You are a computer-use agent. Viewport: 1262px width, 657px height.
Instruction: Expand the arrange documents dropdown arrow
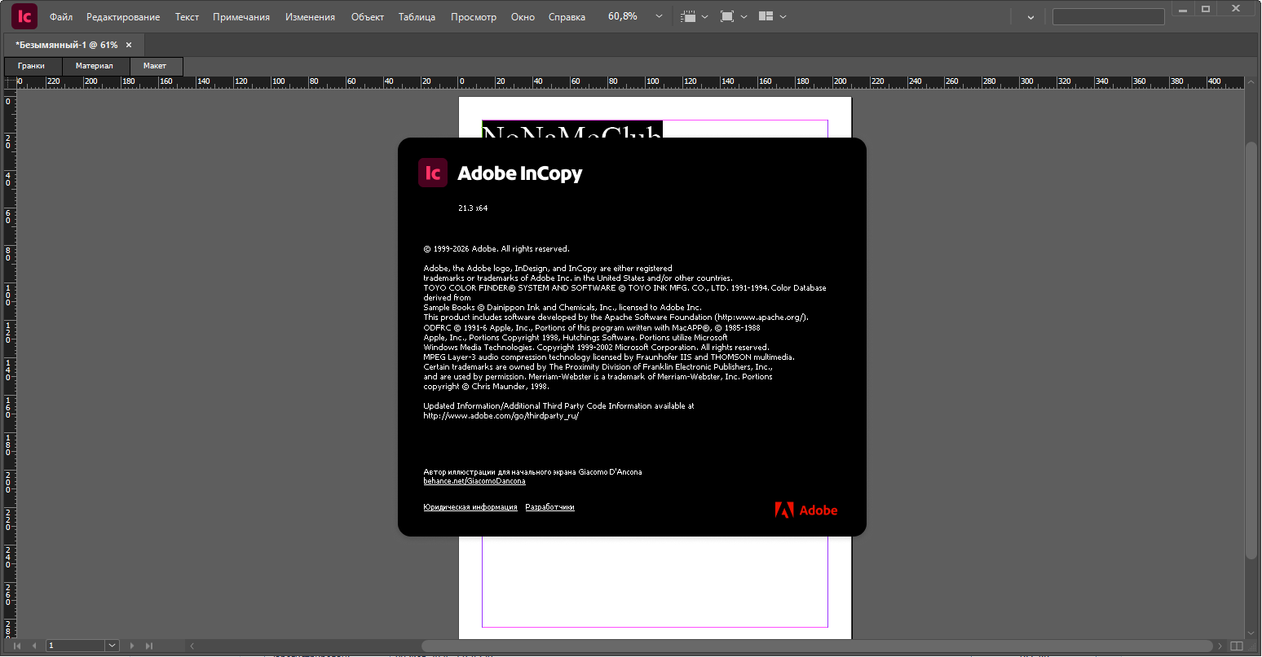click(783, 17)
